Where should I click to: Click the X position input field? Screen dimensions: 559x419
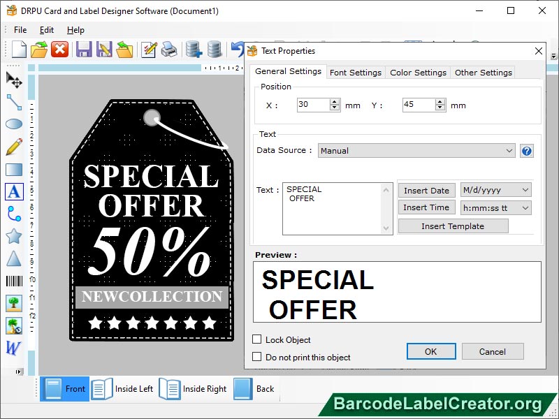click(x=314, y=105)
